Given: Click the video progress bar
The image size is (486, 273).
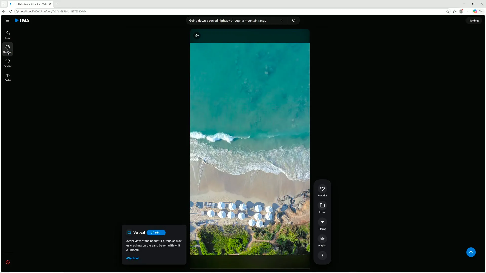Looking at the screenshot, I should (250, 269).
